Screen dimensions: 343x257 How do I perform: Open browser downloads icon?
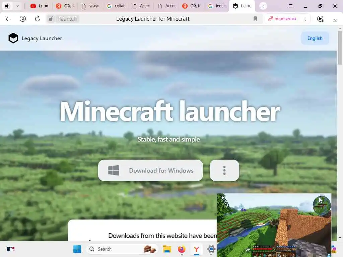click(x=335, y=19)
